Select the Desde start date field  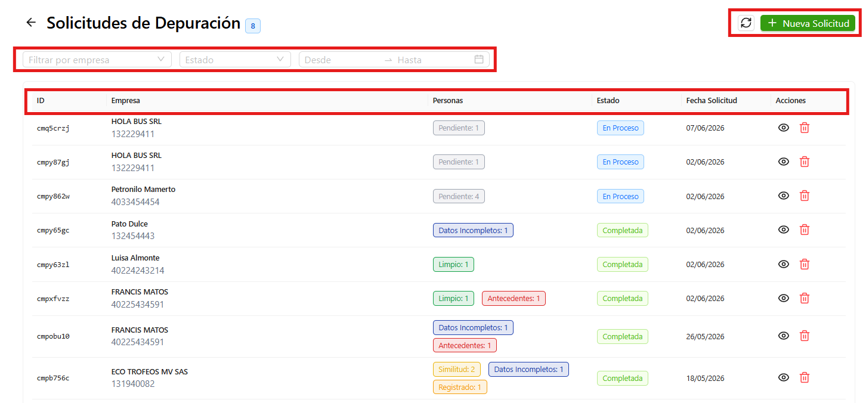(x=341, y=60)
